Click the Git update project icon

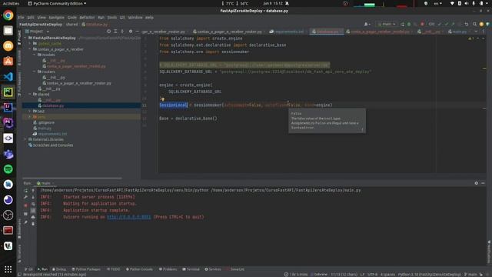[x=440, y=24]
